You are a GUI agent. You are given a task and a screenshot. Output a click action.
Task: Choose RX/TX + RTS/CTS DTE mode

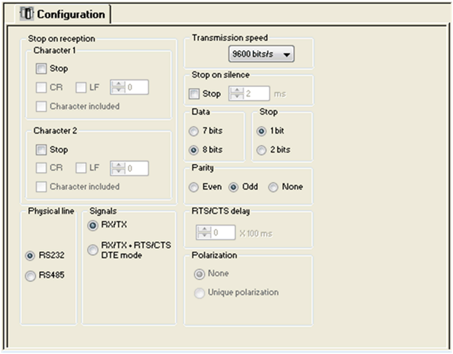click(x=93, y=250)
